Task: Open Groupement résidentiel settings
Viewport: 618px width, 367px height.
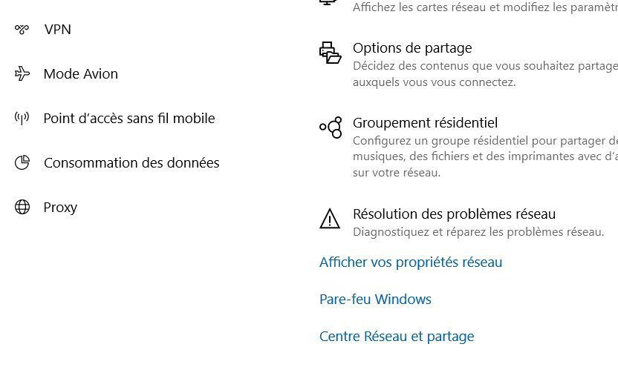Action: pos(425,123)
